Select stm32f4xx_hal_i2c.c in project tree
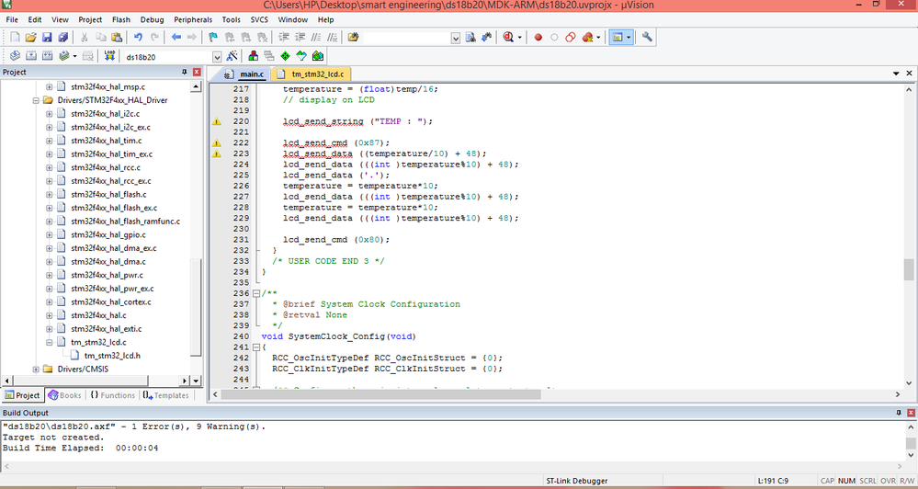Screen dimensions: 918x489 tap(106, 114)
